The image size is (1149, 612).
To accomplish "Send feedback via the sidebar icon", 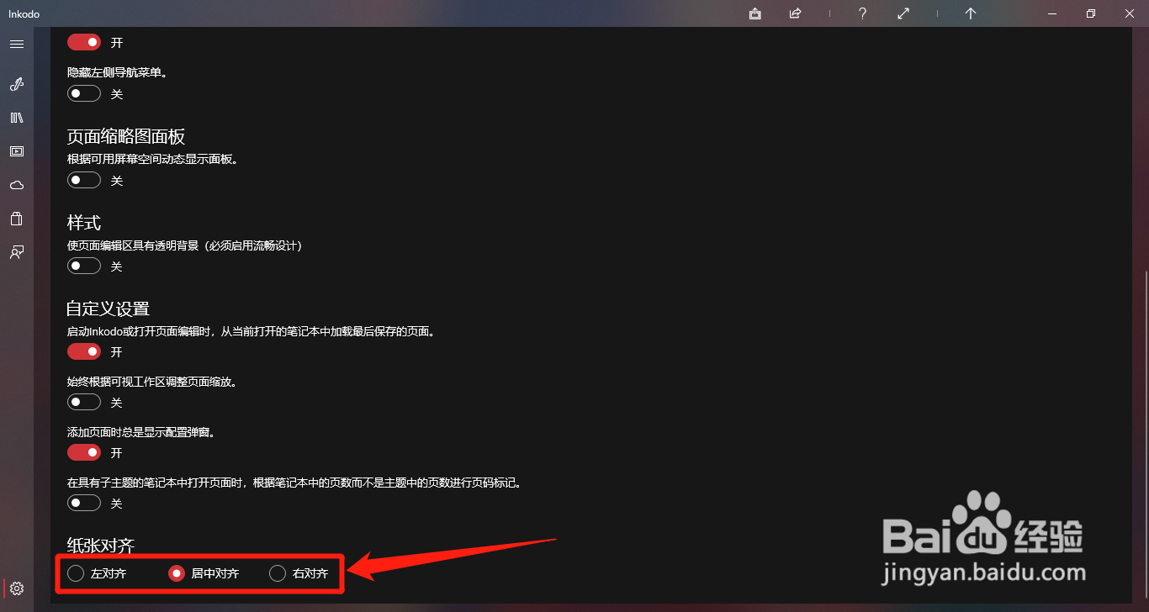I will point(16,252).
